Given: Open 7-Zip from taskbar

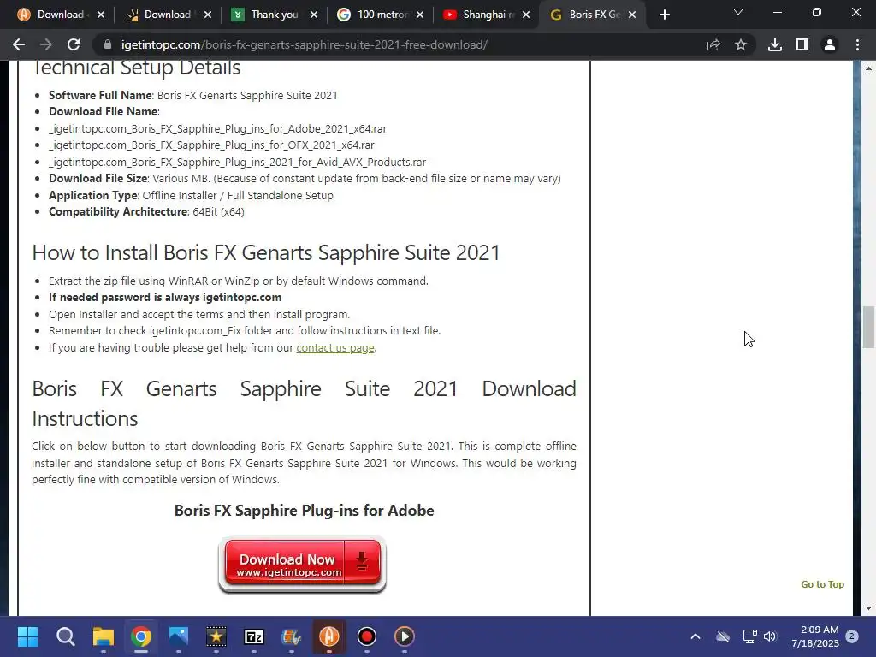Looking at the screenshot, I should point(254,636).
